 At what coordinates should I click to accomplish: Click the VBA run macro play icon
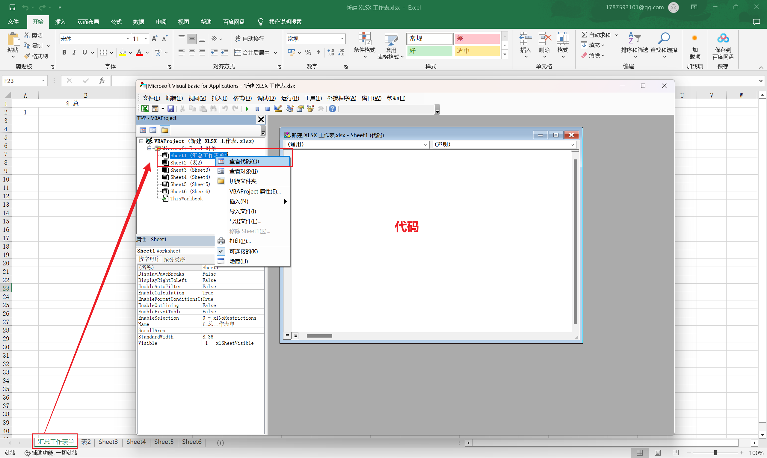[247, 109]
